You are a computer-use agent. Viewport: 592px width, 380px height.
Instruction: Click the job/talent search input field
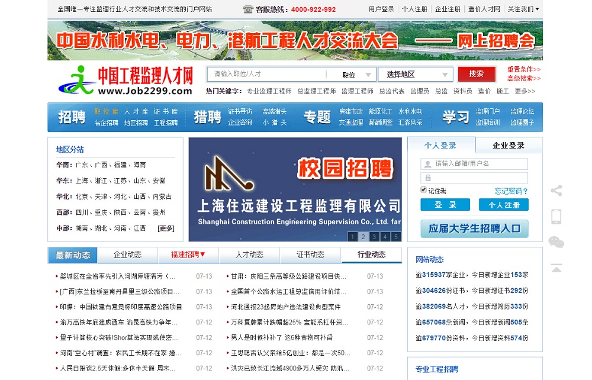[x=266, y=75]
